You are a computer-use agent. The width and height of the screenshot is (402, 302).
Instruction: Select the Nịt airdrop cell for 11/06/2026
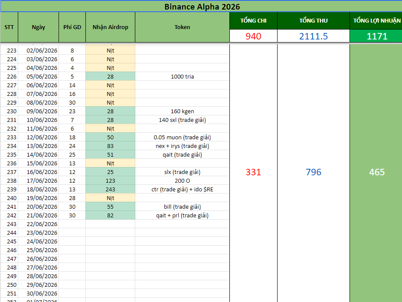(x=111, y=128)
